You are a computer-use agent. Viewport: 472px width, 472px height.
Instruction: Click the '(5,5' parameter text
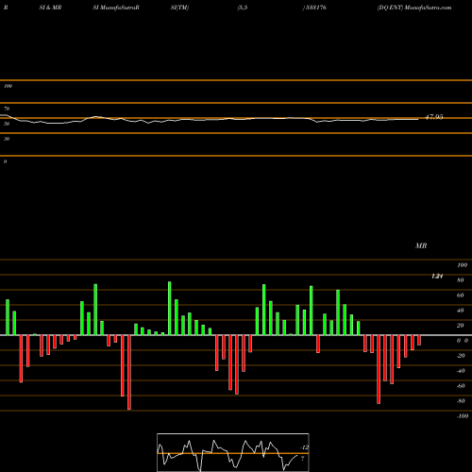243,8
